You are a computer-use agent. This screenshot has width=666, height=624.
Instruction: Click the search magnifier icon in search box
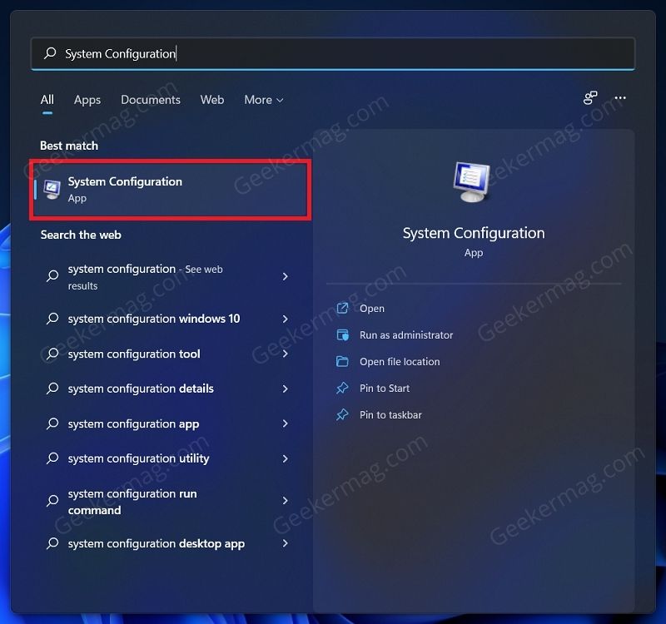tap(50, 53)
